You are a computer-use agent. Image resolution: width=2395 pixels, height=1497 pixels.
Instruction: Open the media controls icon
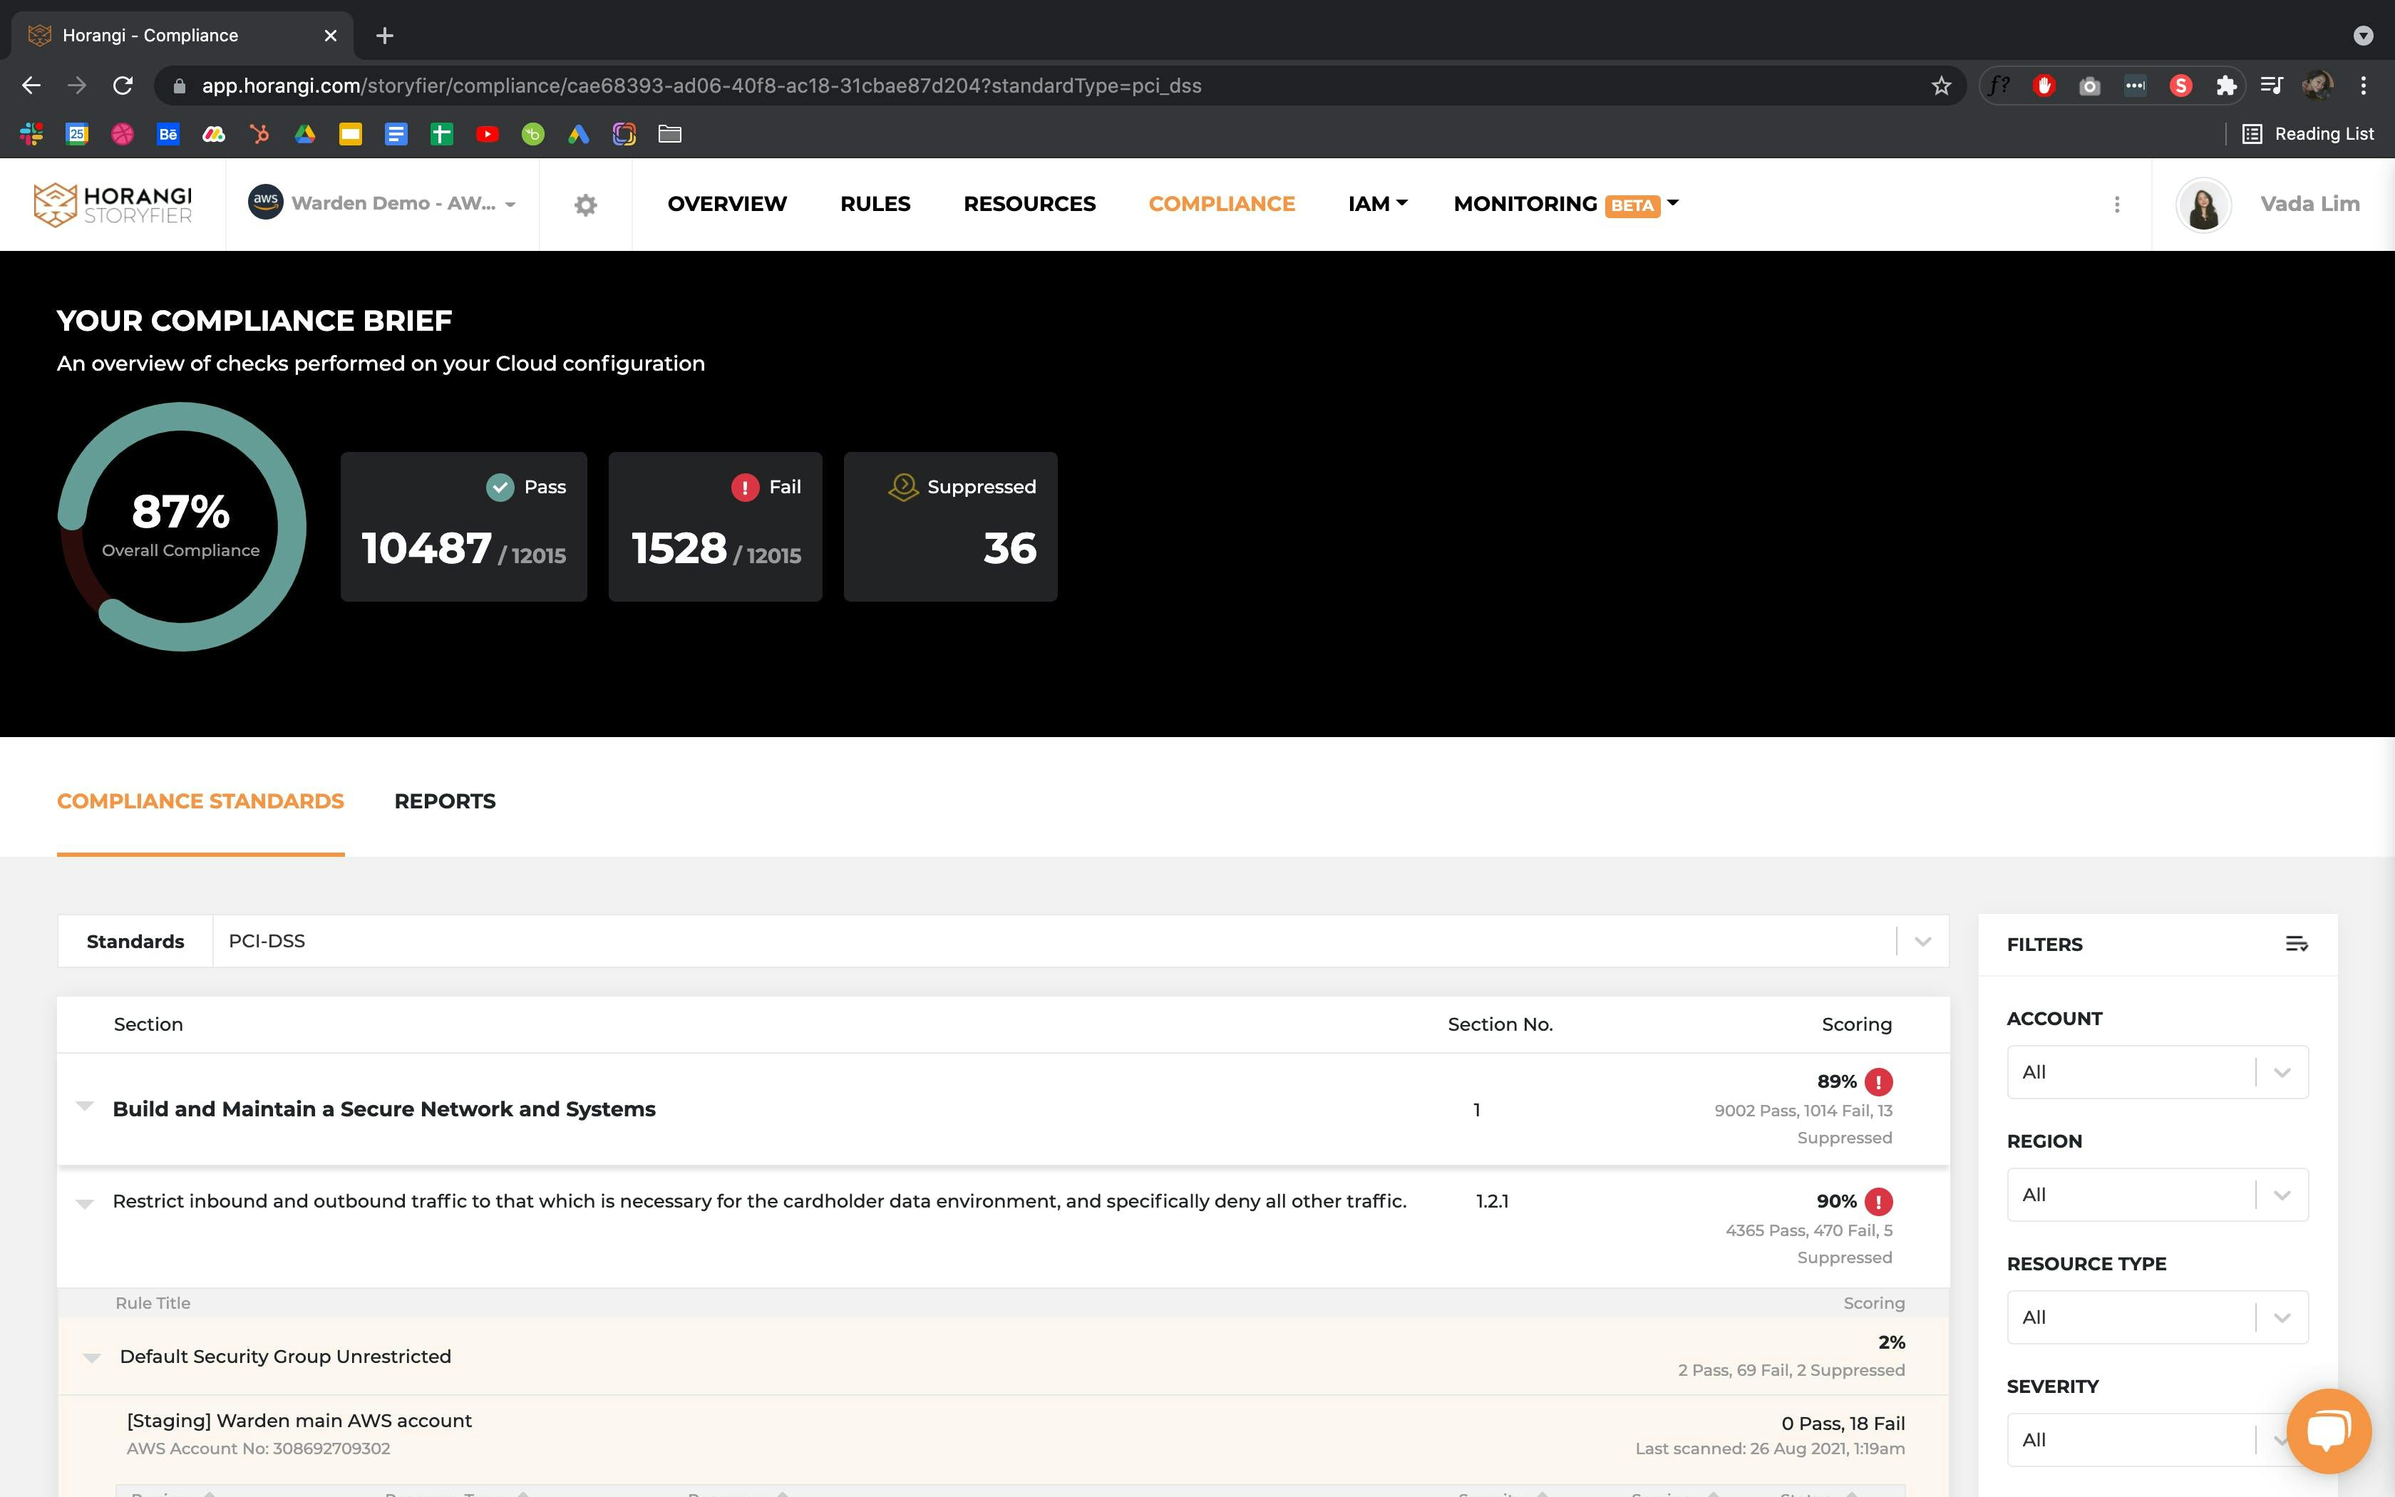pos(2271,86)
